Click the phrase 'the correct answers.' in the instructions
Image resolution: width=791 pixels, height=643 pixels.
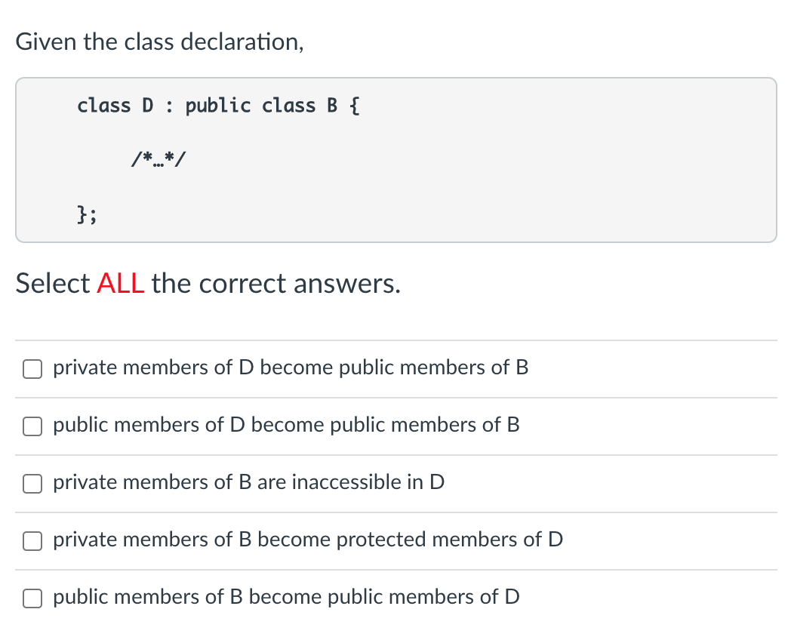point(276,284)
